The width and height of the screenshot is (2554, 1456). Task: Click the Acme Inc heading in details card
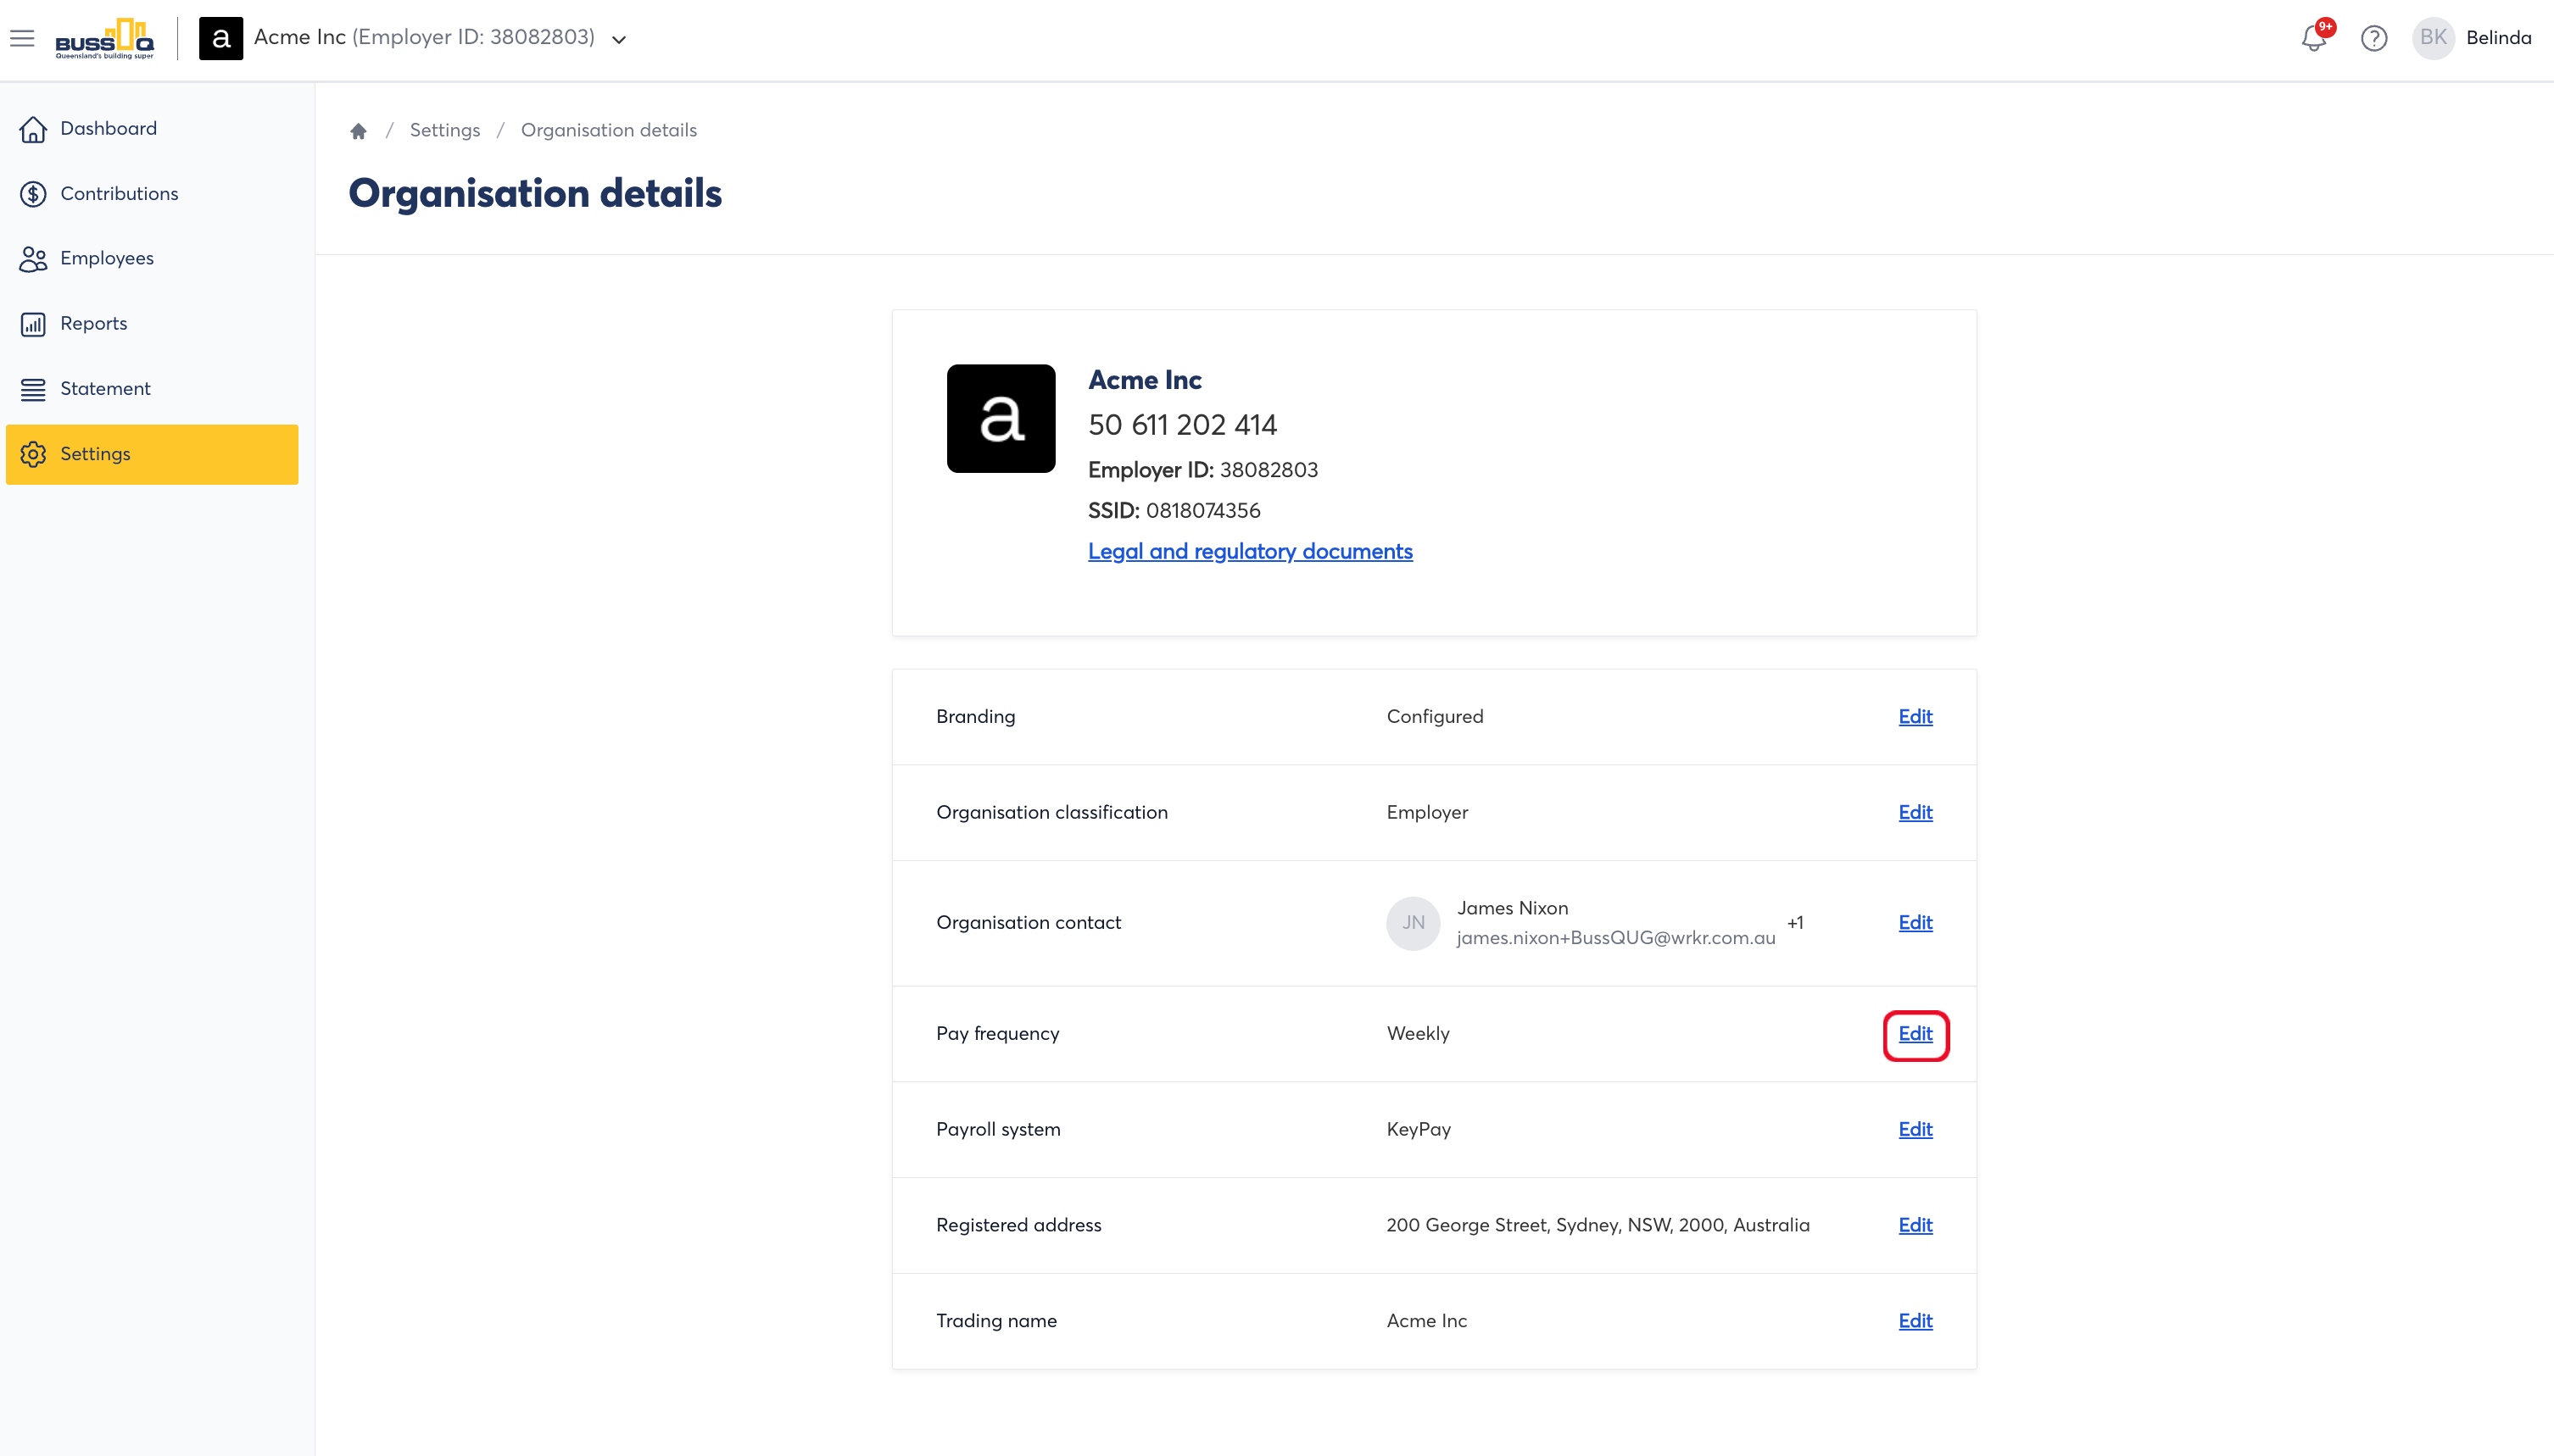coord(1145,380)
